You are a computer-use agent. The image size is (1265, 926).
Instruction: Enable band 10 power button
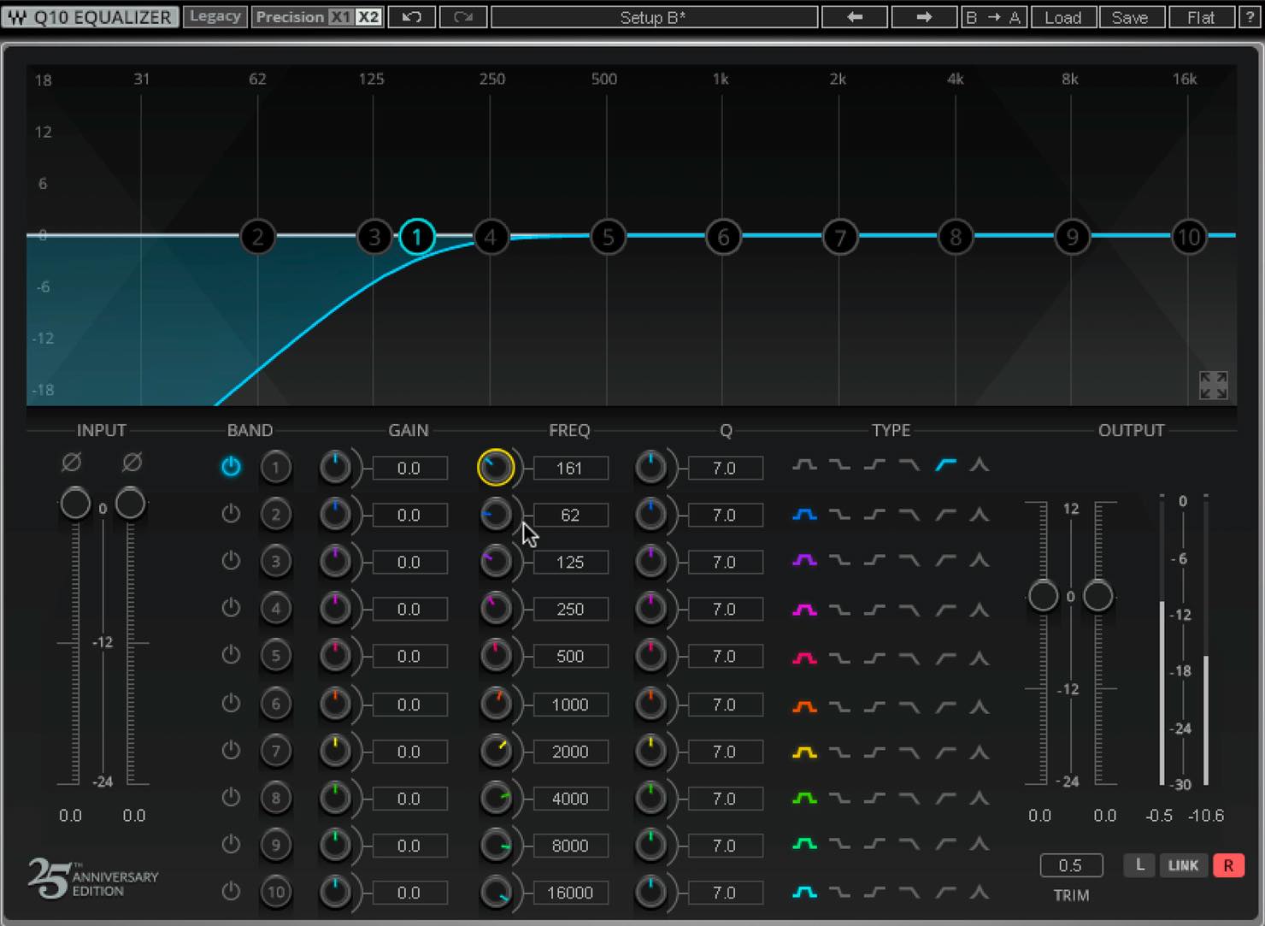tap(231, 891)
